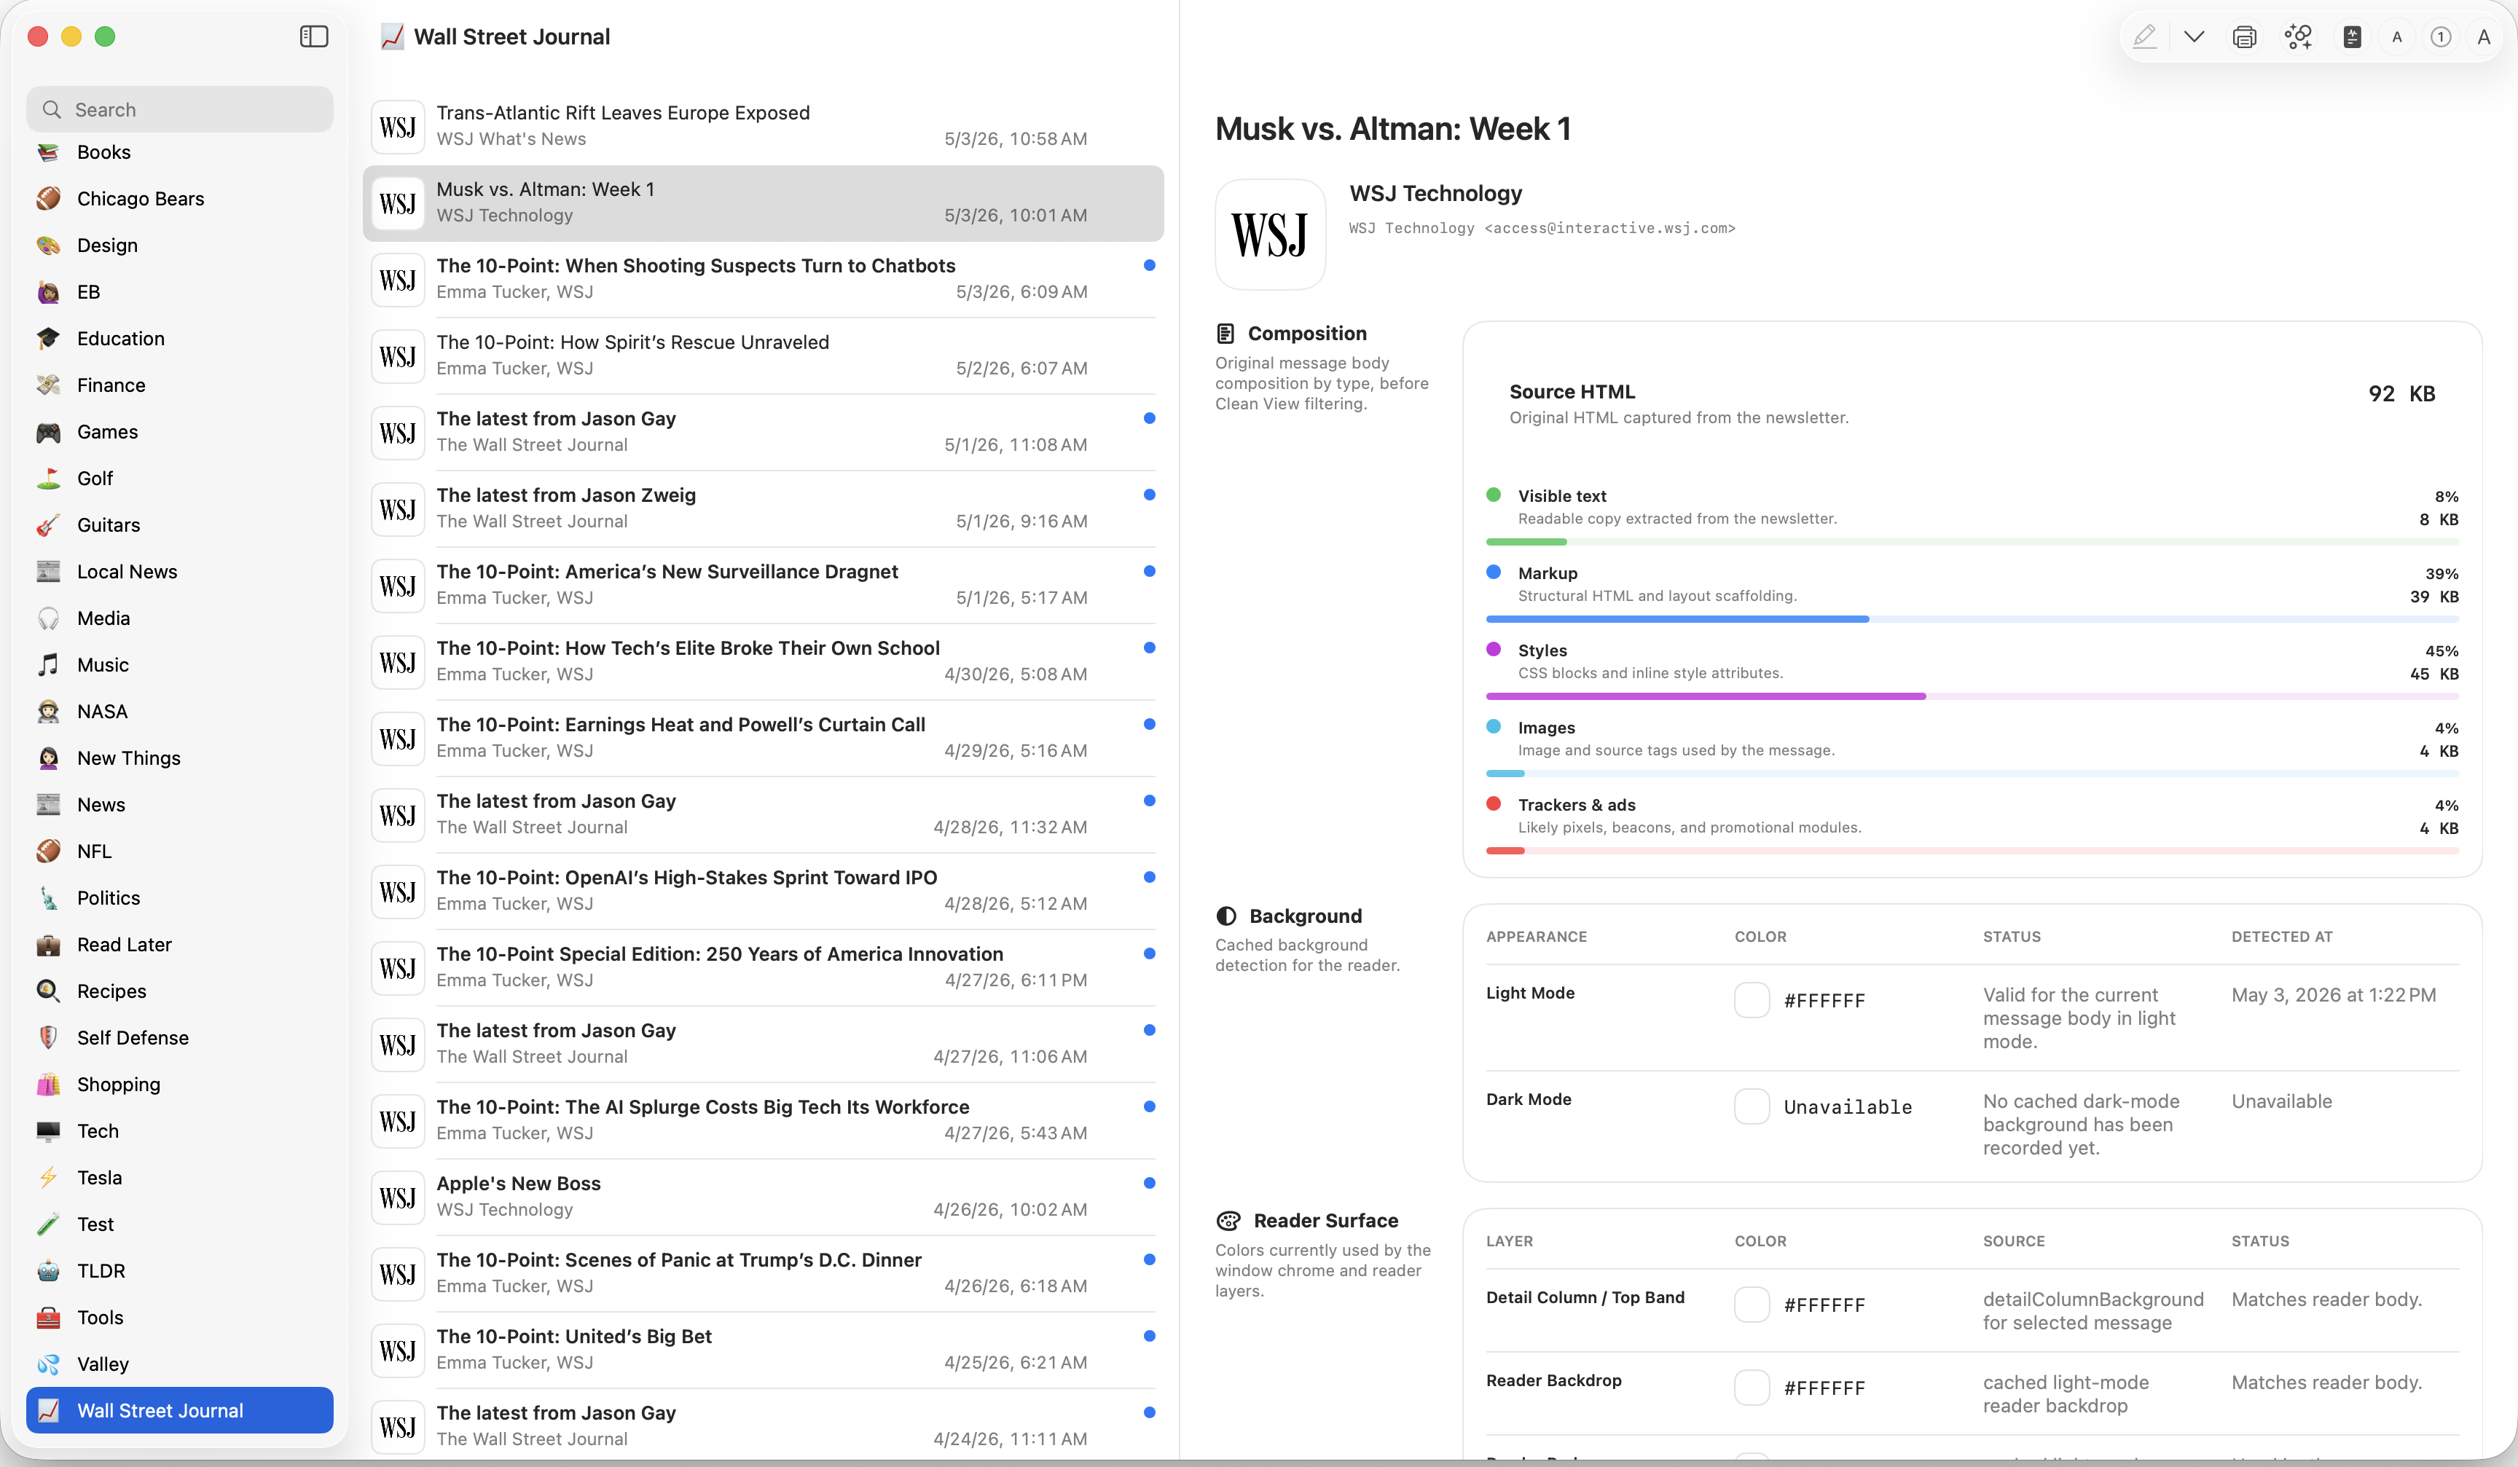Open the chevron dropdown beside the highlighter
Screen dimensions: 2518x1467
tap(2195, 37)
